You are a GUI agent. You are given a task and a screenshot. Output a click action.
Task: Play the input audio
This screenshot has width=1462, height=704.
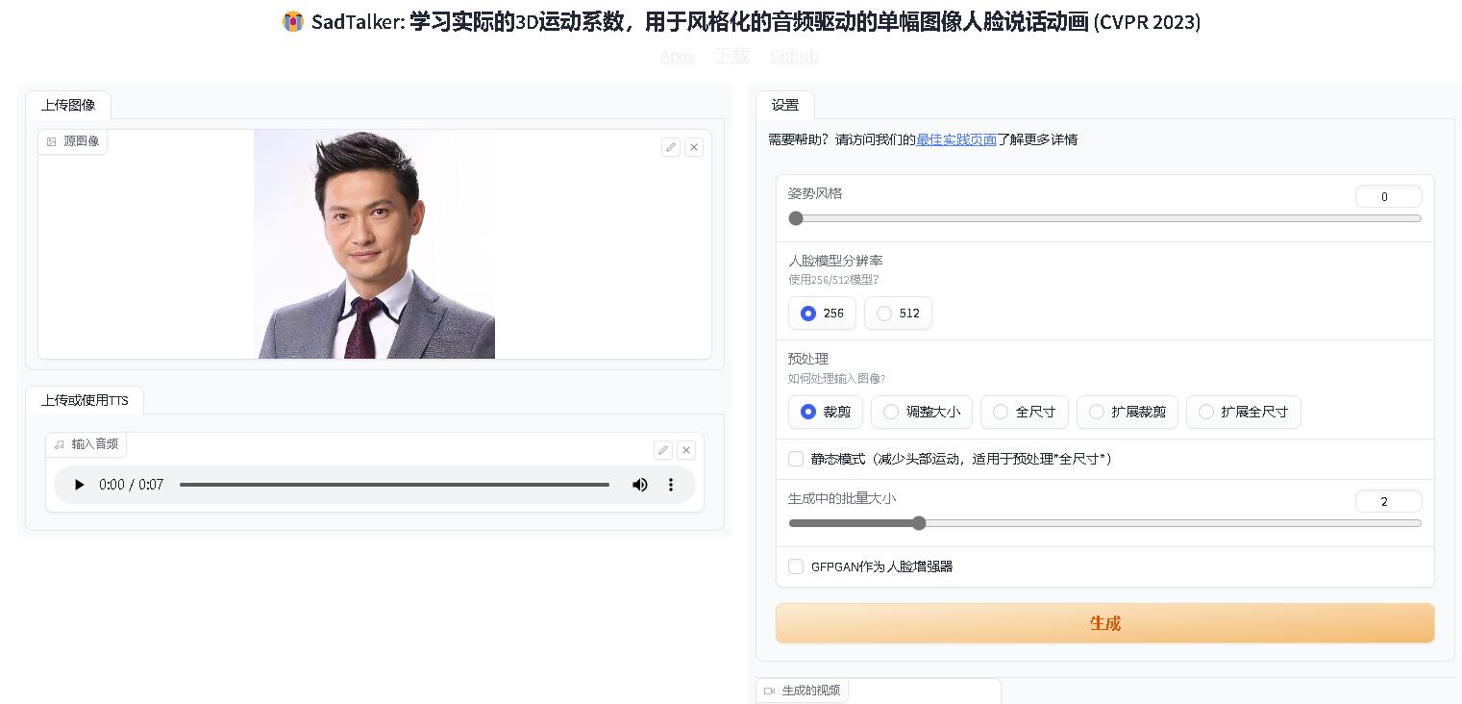click(x=79, y=485)
